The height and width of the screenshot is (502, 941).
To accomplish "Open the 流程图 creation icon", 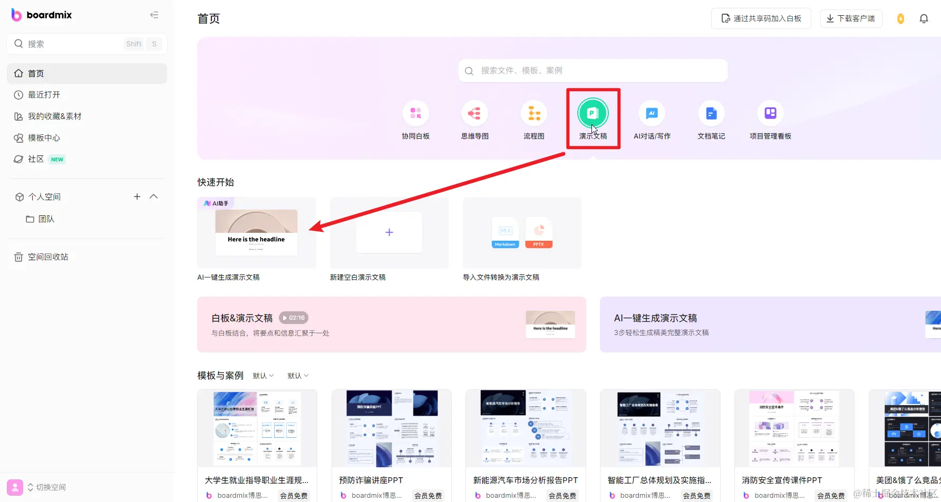I will point(533,113).
